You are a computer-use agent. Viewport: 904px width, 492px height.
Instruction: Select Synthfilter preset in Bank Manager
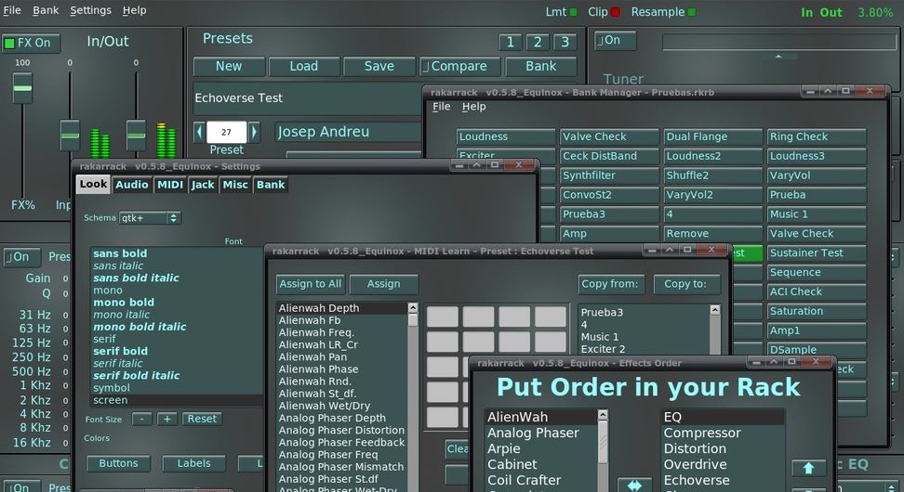609,175
